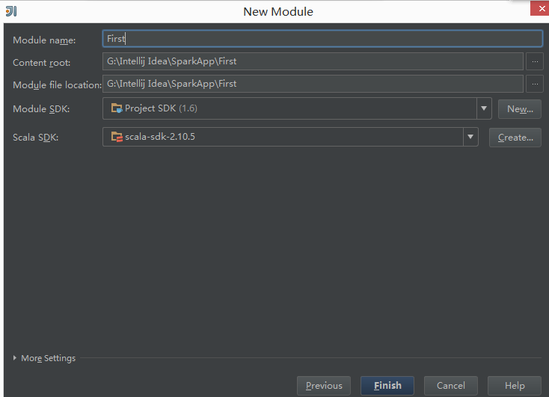The width and height of the screenshot is (549, 397).
Task: Focus the Content root path field
Action: pos(313,61)
